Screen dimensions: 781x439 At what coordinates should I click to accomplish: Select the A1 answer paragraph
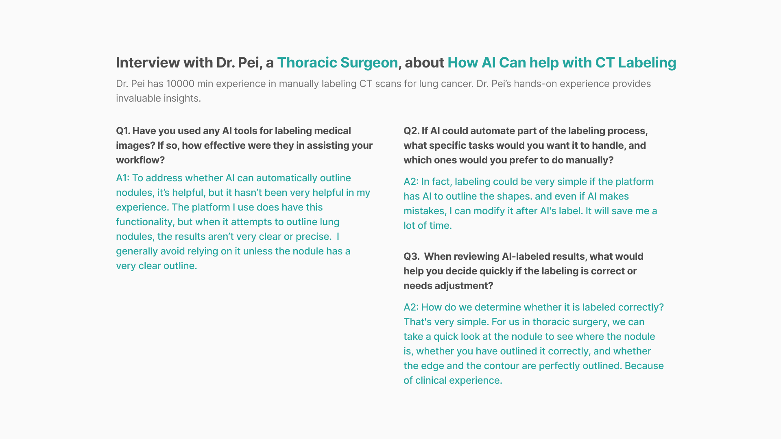click(x=243, y=222)
